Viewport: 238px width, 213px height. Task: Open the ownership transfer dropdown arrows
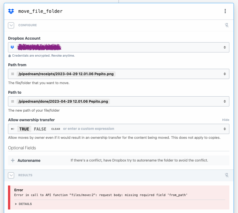[x=225, y=129]
